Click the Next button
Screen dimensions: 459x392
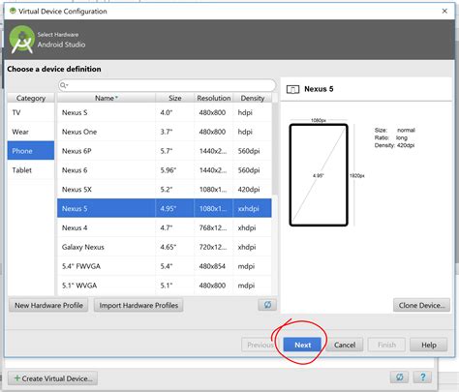tap(302, 345)
